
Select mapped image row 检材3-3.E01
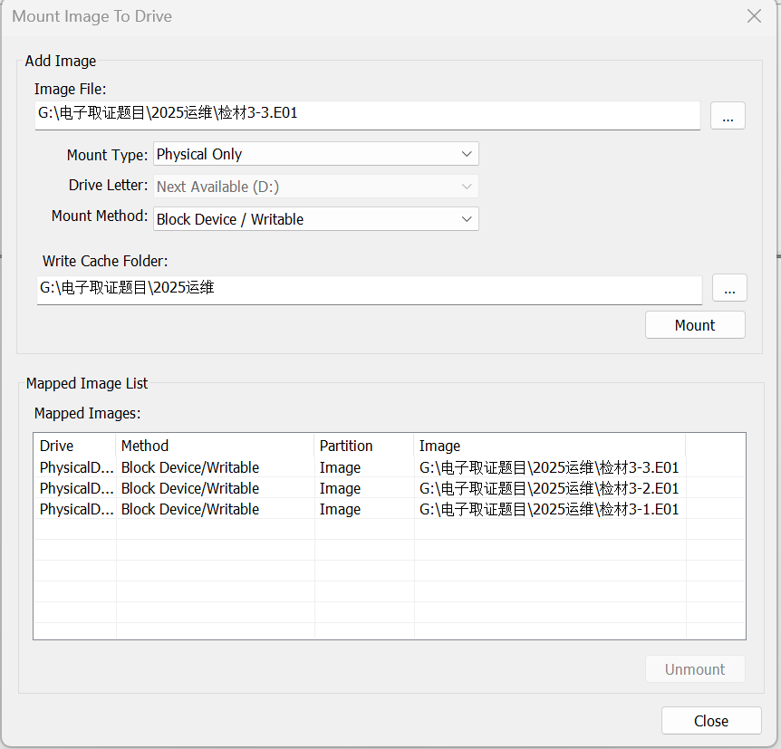pyautogui.click(x=548, y=468)
